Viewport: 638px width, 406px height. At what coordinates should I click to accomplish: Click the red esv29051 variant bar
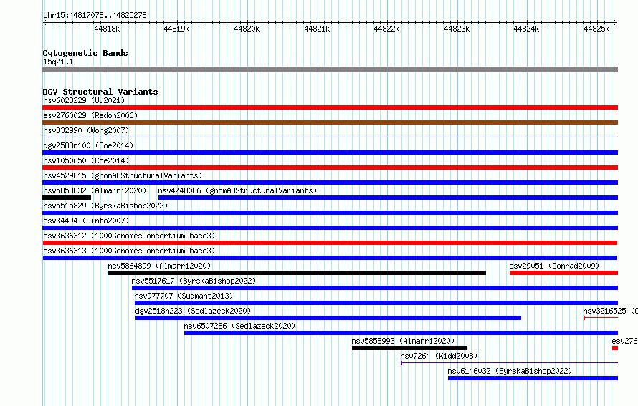pyautogui.click(x=564, y=273)
